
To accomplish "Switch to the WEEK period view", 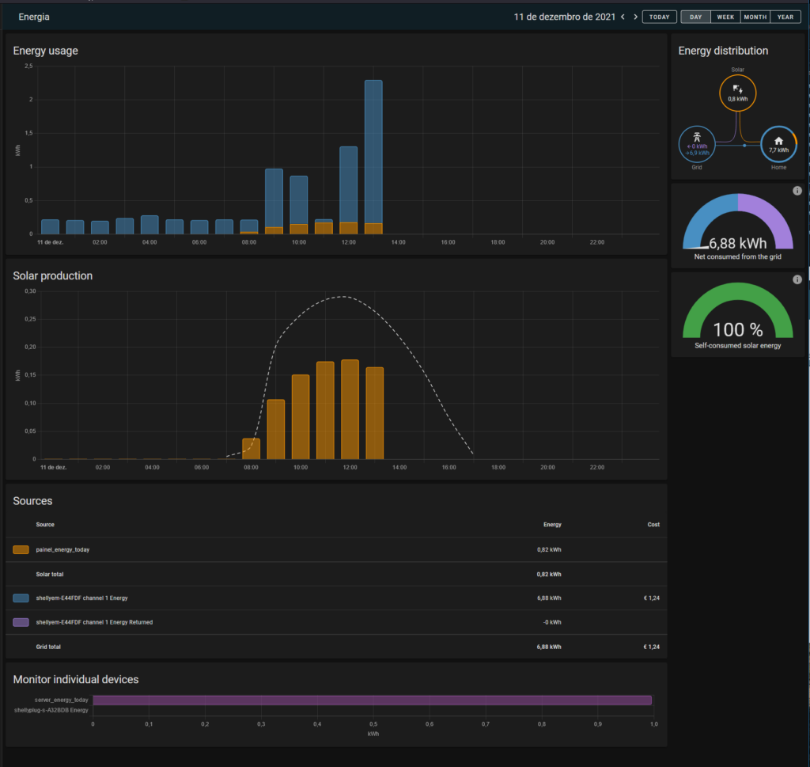I will (725, 17).
